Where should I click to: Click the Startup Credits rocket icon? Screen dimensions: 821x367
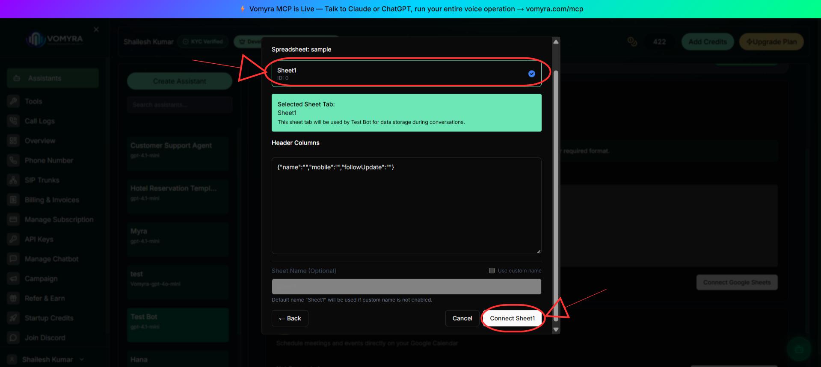coord(14,317)
